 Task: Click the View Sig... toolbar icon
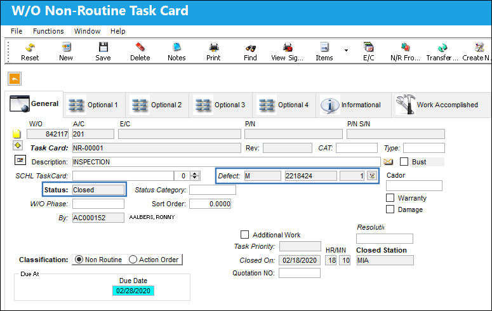click(x=288, y=48)
